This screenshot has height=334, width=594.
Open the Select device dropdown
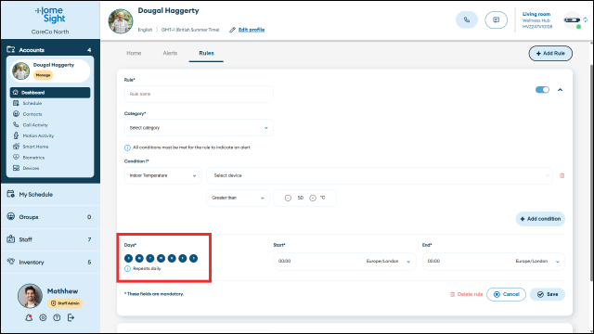(x=380, y=175)
